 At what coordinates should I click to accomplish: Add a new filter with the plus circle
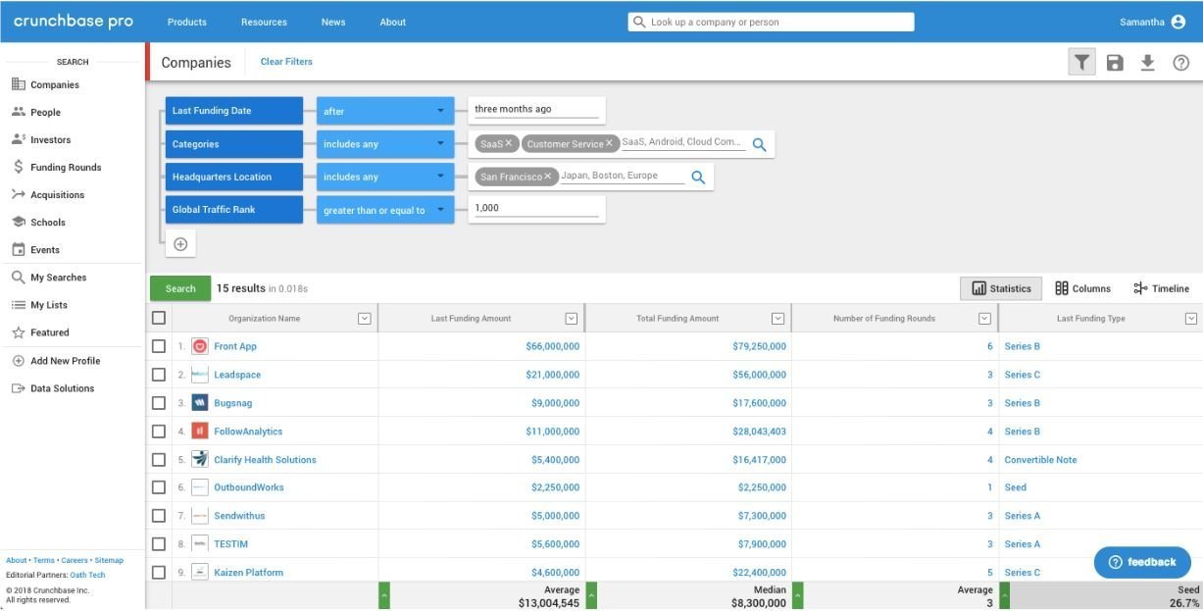[180, 244]
